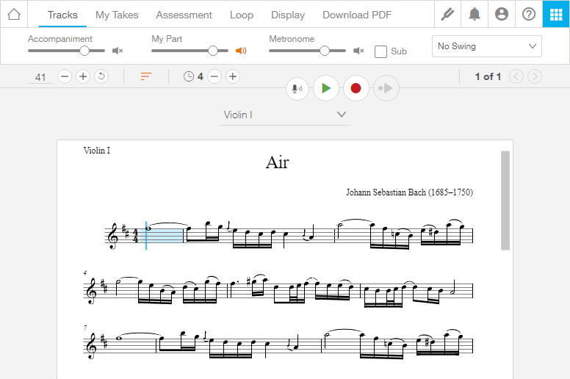Screen dimensions: 570x379
Task: Go to the previous page arrow
Action: click(516, 76)
